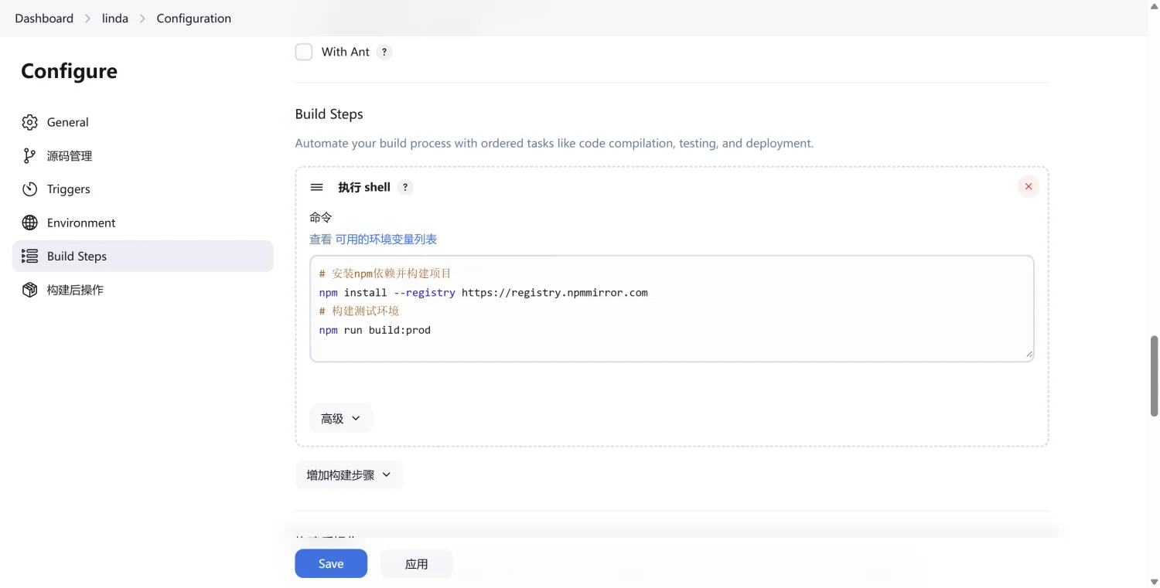The image size is (1160, 588).
Task: Open help tooltip next to 执行 shell
Action: coord(405,187)
